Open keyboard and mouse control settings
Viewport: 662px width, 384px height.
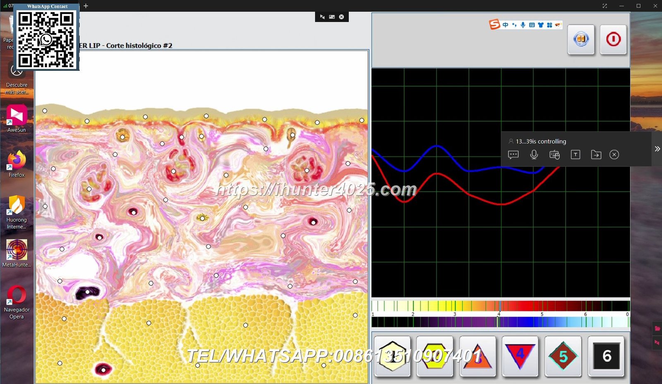pyautogui.click(x=554, y=155)
